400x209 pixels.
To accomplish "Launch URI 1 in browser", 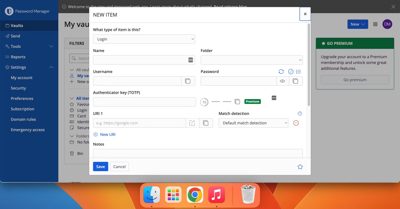I will click(x=193, y=123).
